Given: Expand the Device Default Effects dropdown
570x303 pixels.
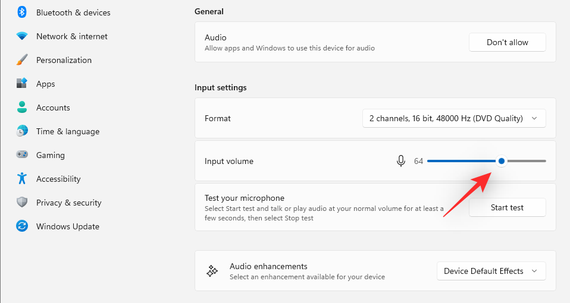Looking at the screenshot, I should tap(491, 271).
